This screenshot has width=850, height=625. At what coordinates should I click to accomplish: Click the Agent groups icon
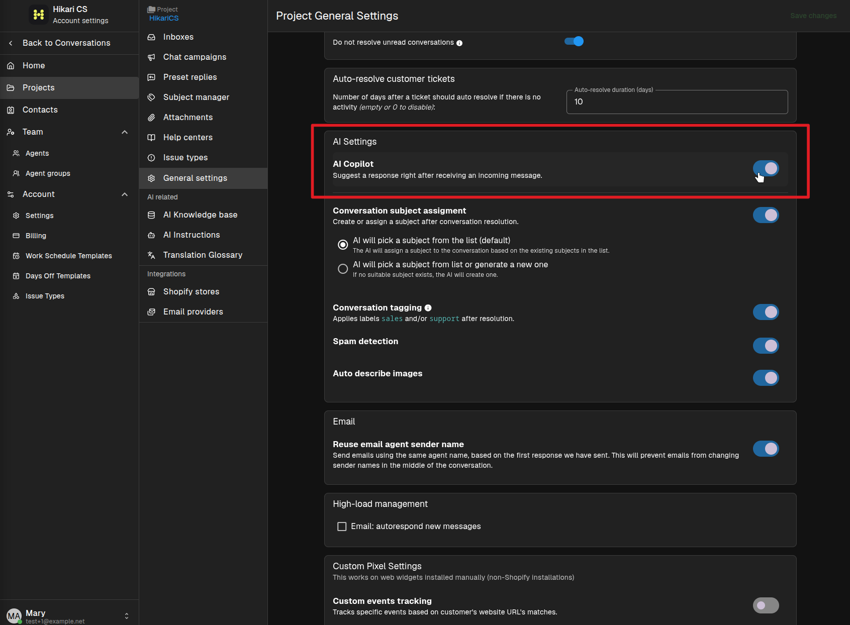pos(16,173)
